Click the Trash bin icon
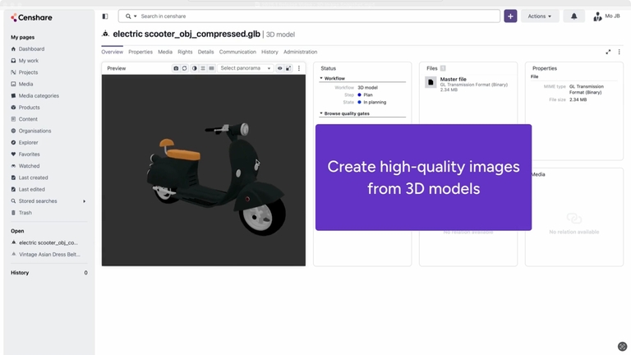Screen dimensions: 631x355 tap(13, 212)
